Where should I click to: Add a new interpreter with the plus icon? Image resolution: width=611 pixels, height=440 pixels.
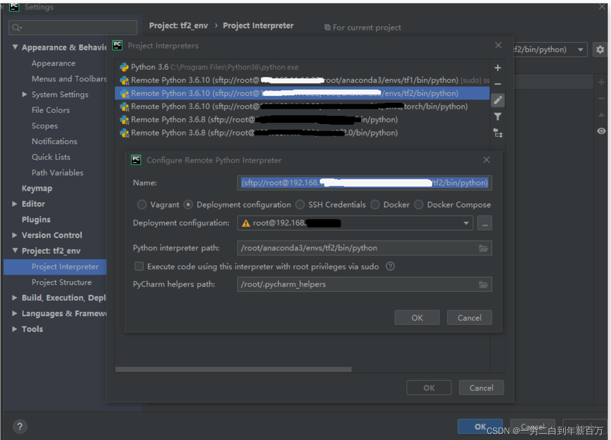tap(497, 67)
